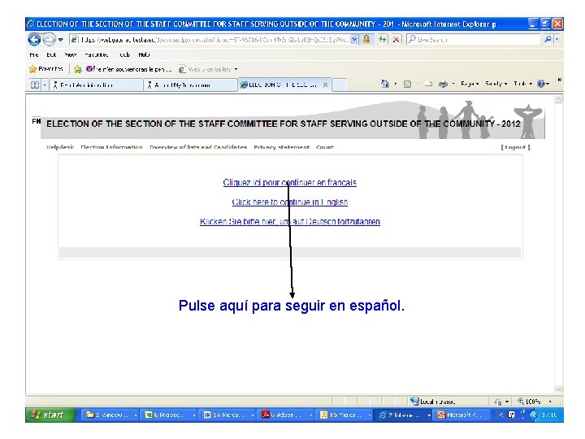Click inside the Live Search box
Image resolution: width=585 pixels, height=439 pixels.
click(x=474, y=39)
